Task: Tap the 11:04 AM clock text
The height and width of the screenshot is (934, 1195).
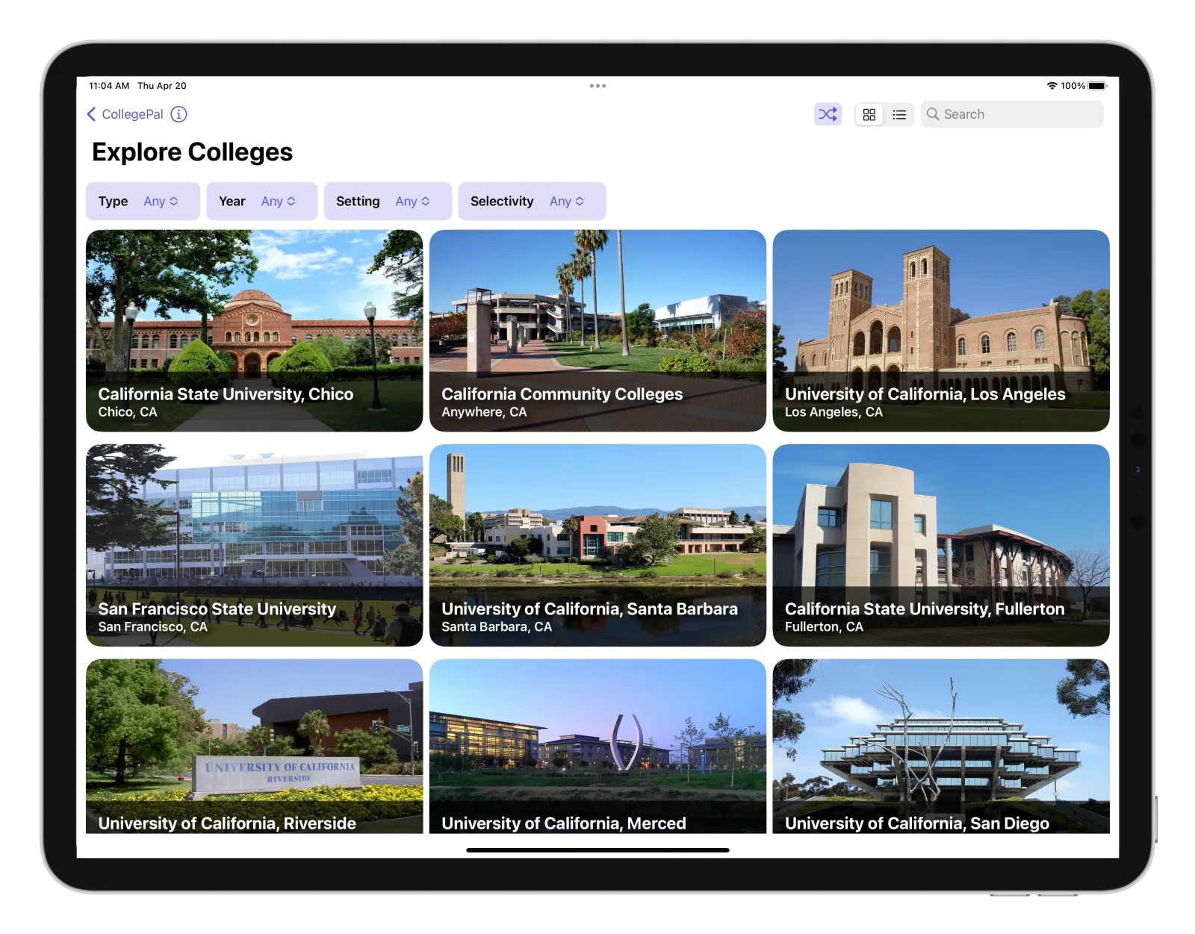Action: pyautogui.click(x=109, y=86)
